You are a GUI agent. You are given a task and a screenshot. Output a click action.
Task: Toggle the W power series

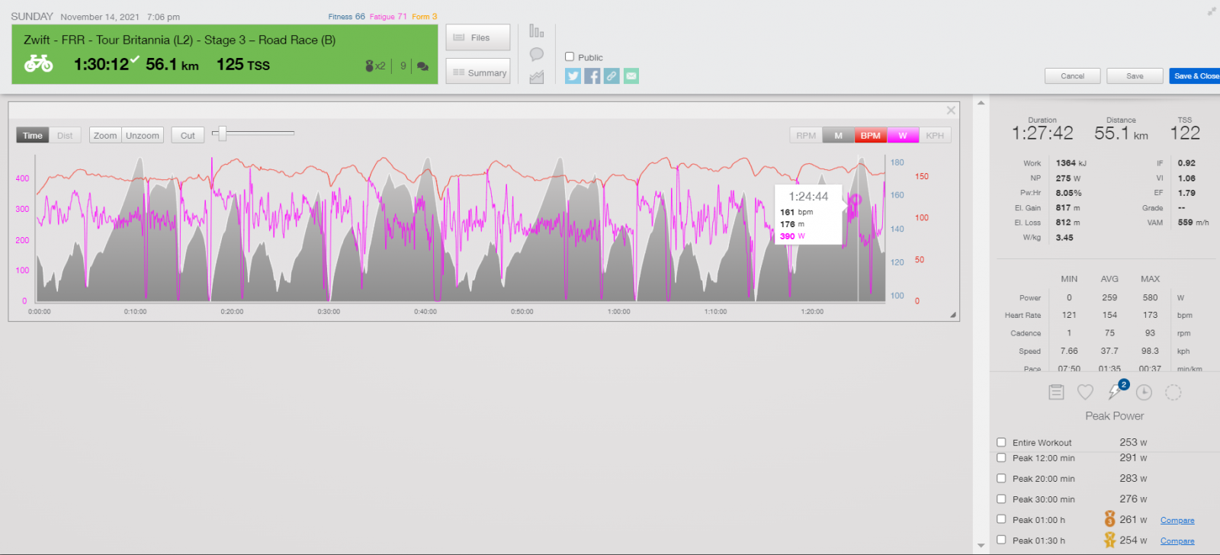point(903,136)
